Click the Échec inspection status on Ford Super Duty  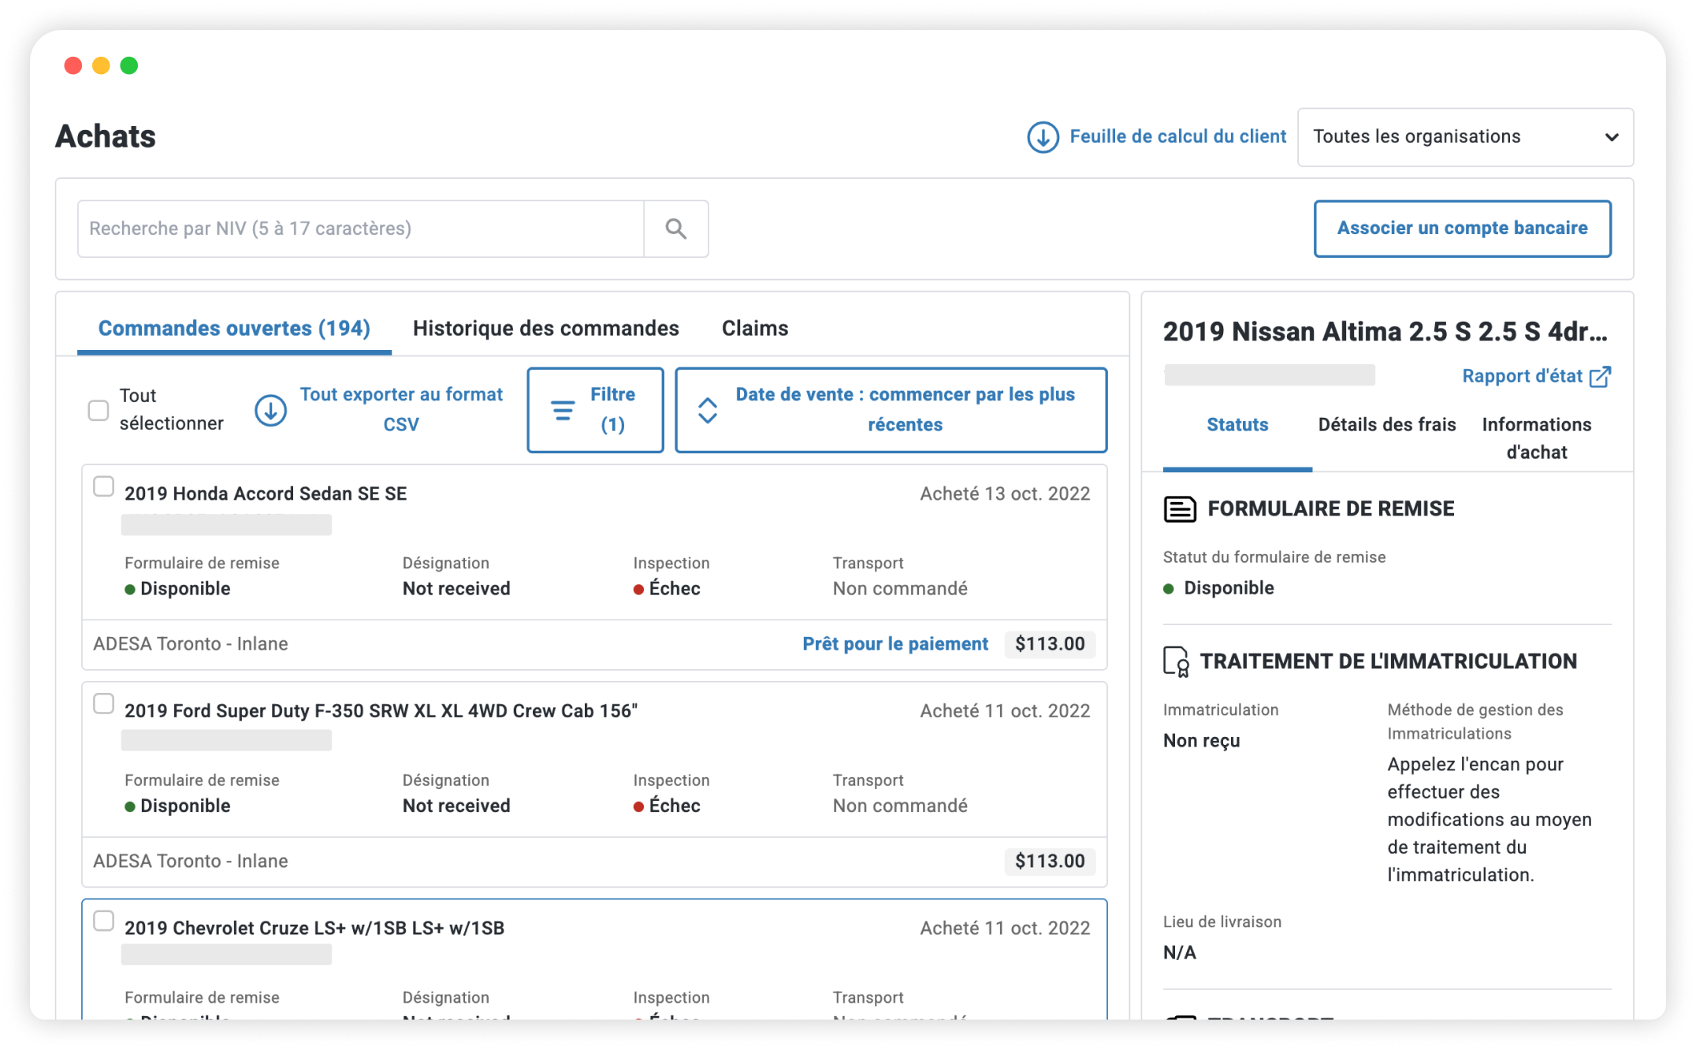(x=667, y=806)
